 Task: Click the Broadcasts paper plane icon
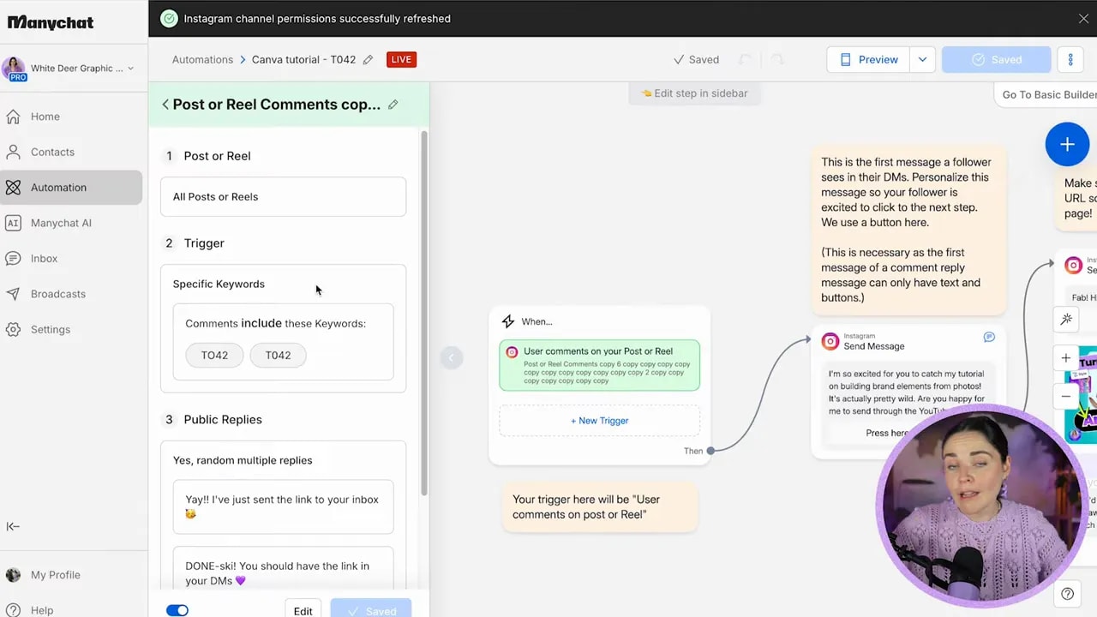[x=13, y=294]
